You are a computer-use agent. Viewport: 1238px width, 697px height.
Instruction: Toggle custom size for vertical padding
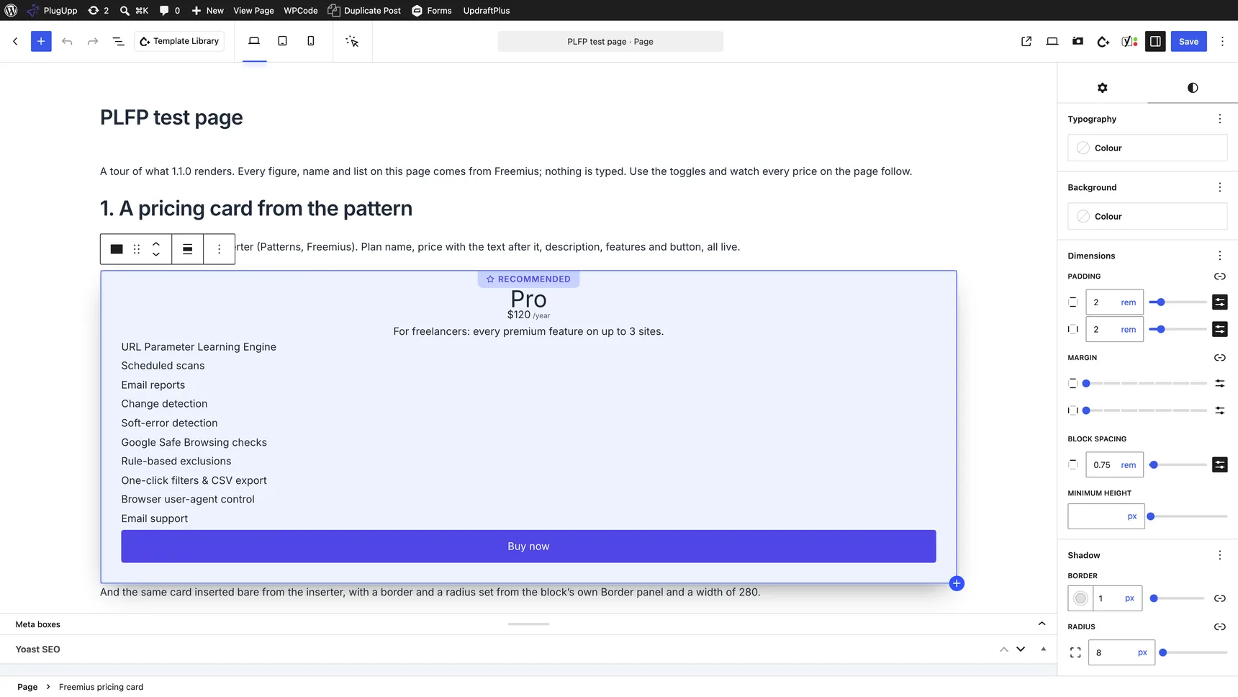pyautogui.click(x=1219, y=302)
